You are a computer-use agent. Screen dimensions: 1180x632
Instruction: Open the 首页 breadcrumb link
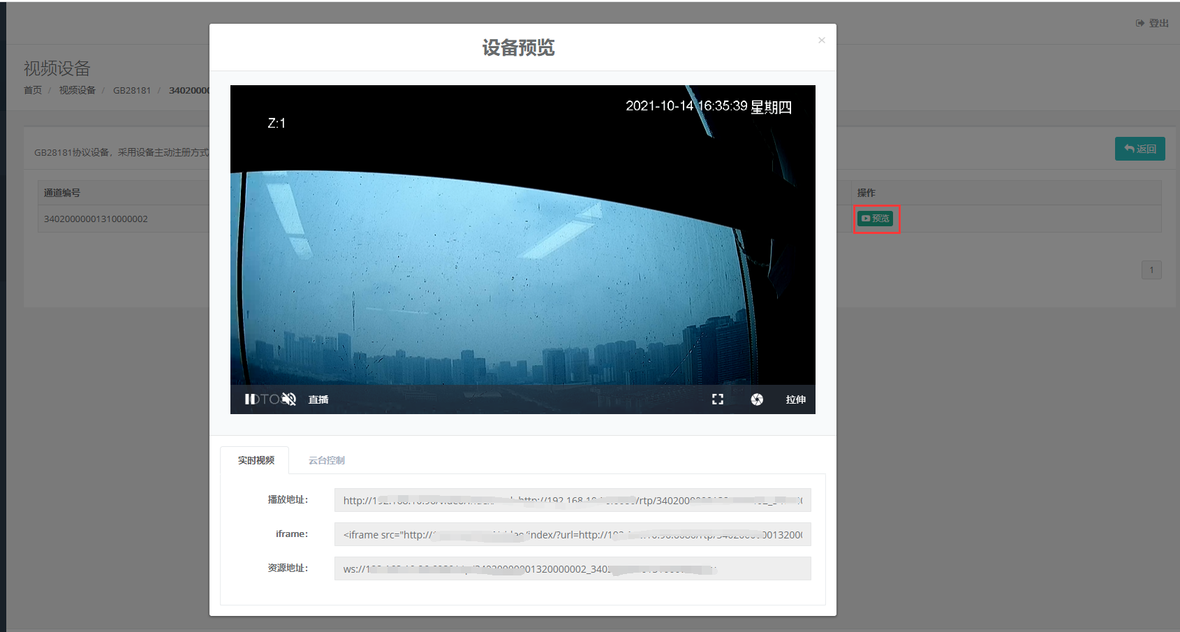coord(33,90)
